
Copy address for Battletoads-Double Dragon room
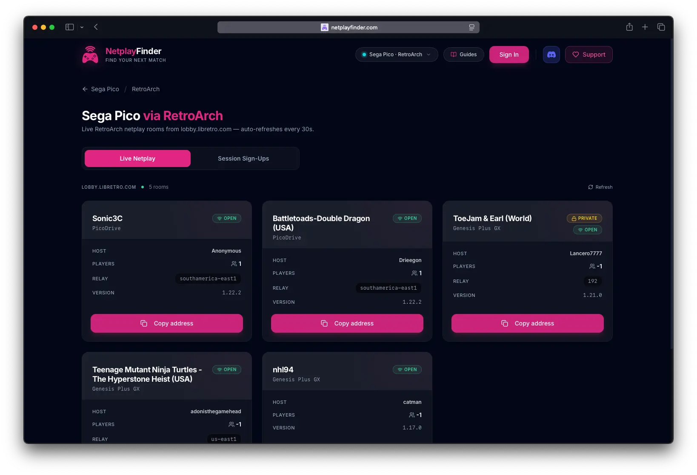coord(347,323)
